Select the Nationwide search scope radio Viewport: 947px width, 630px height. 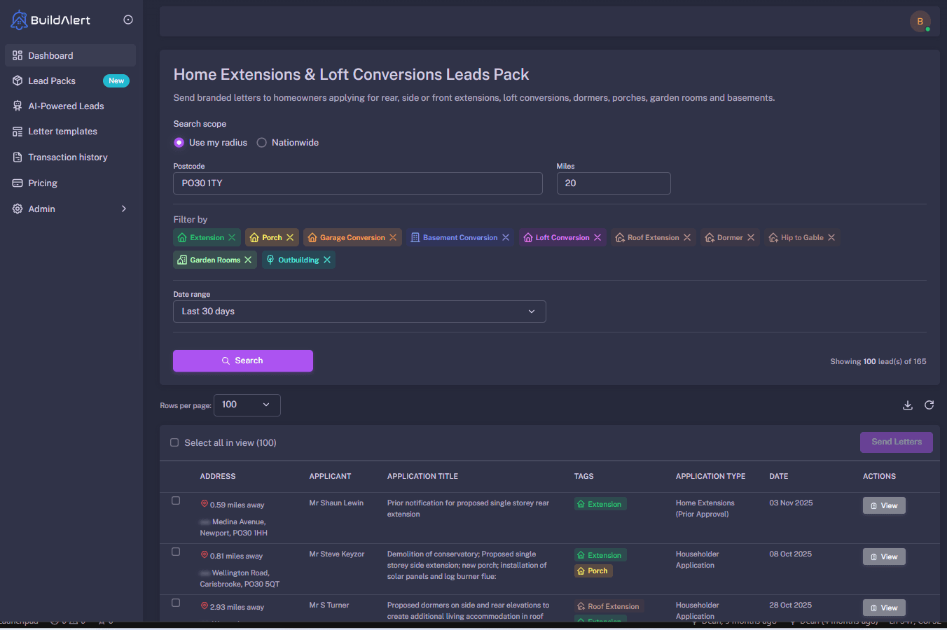(261, 142)
